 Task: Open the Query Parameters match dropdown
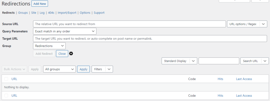click(65, 31)
